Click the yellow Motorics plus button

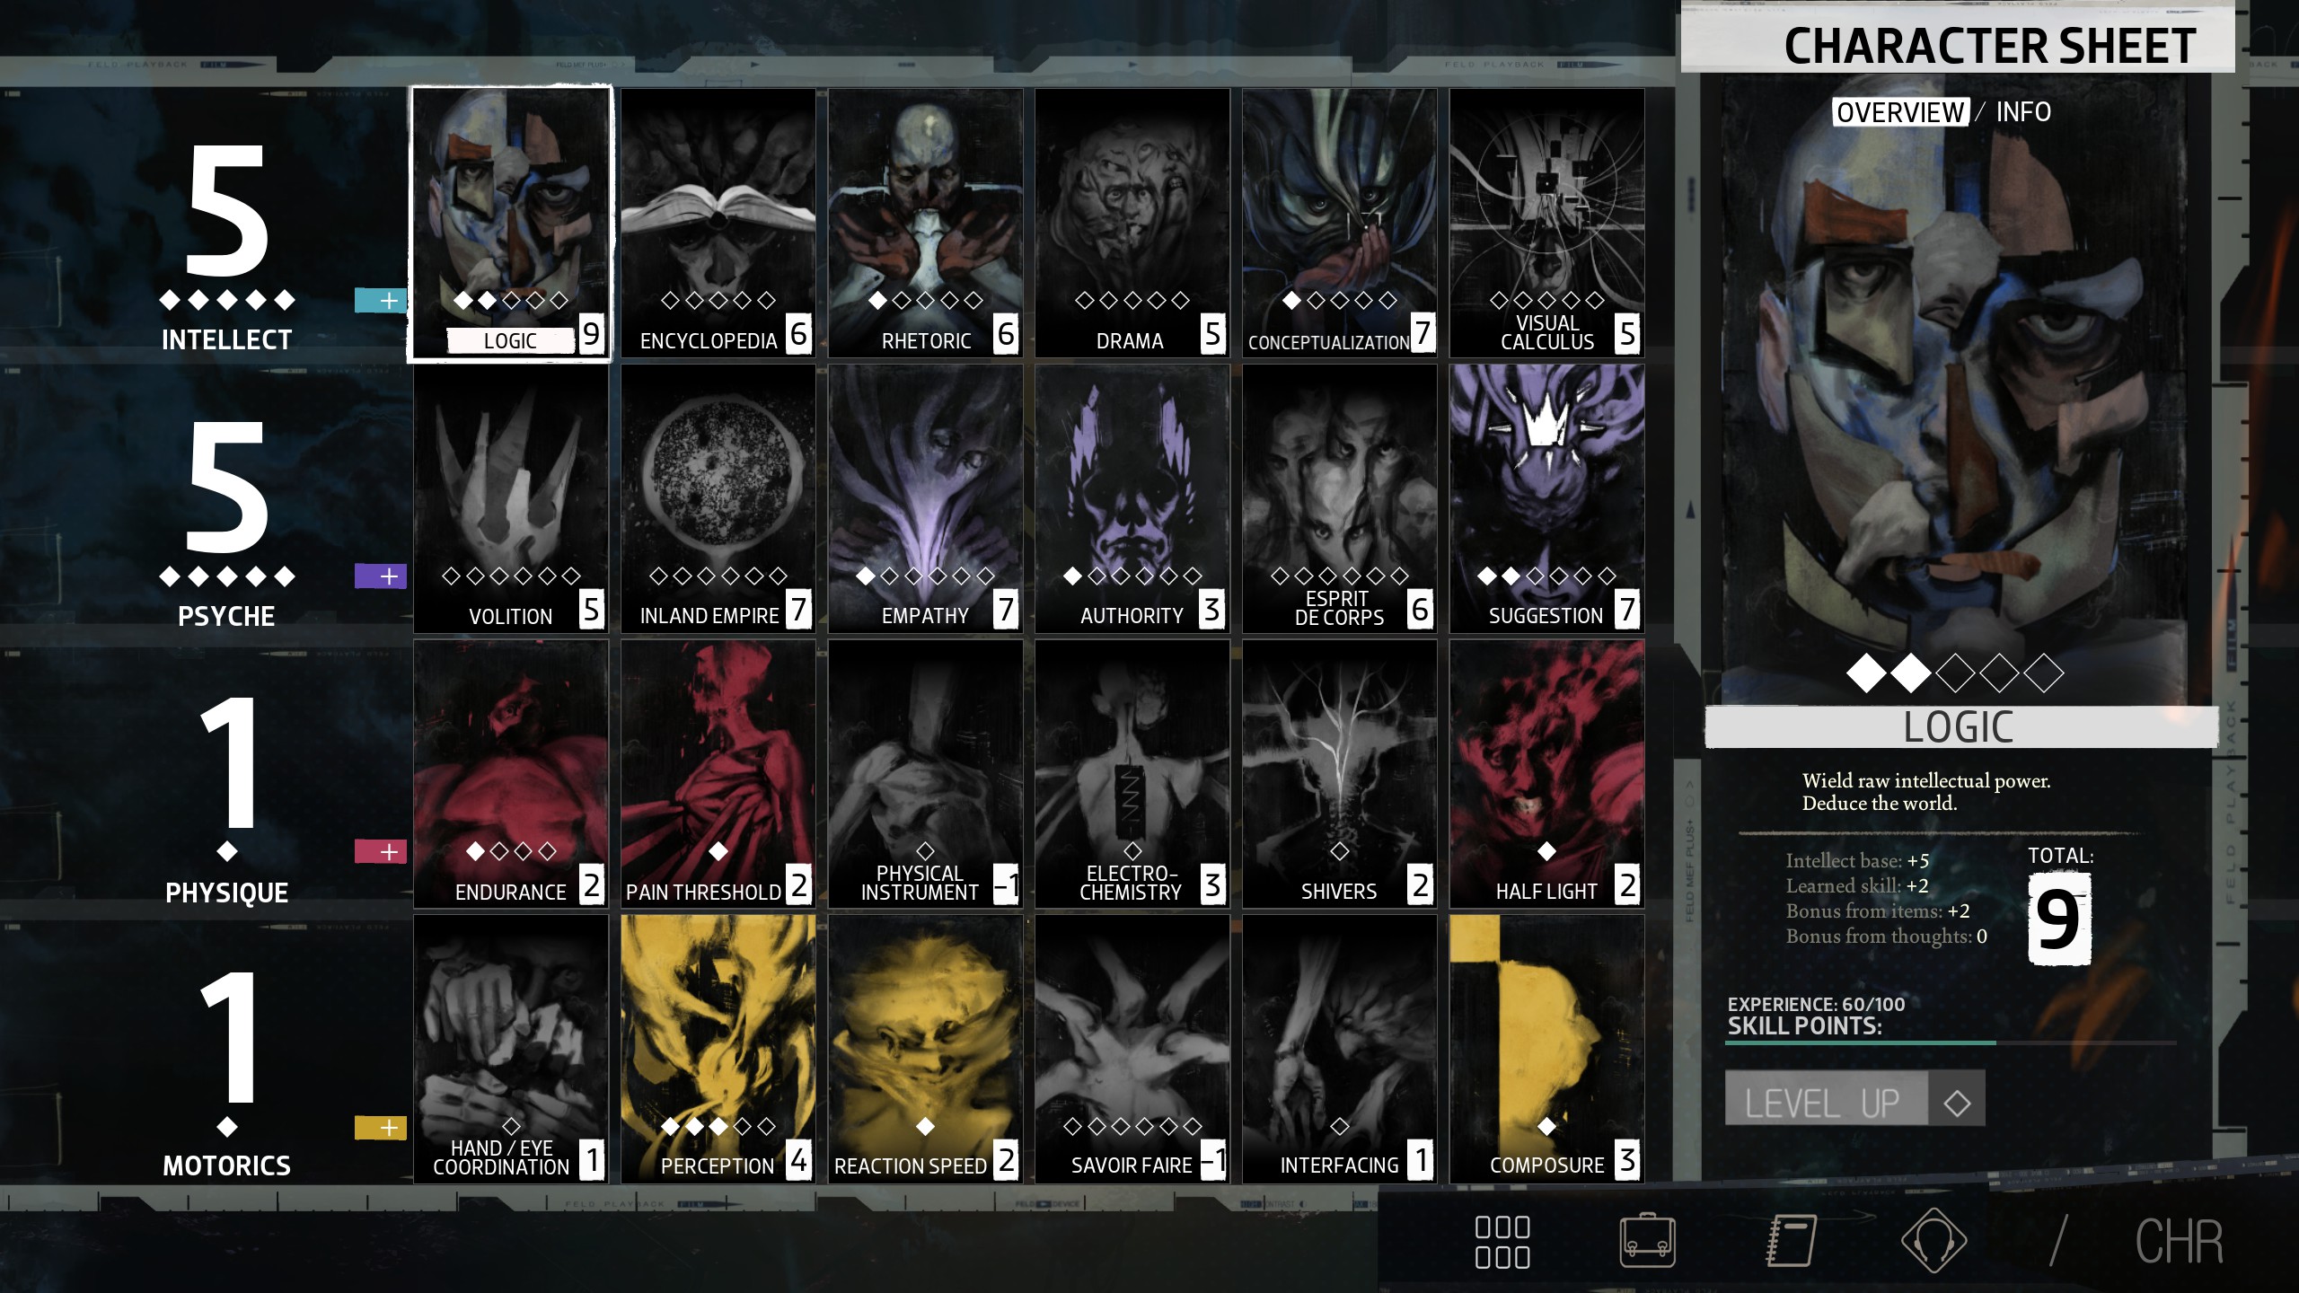[x=380, y=1128]
